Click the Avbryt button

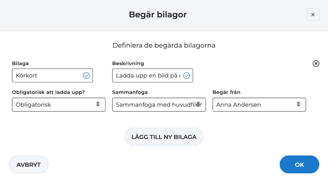point(28,165)
